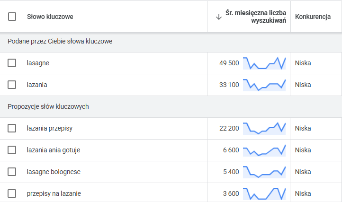Open the przepisy na lazanie trend sparkline
The height and width of the screenshot is (202, 342).
tap(264, 193)
